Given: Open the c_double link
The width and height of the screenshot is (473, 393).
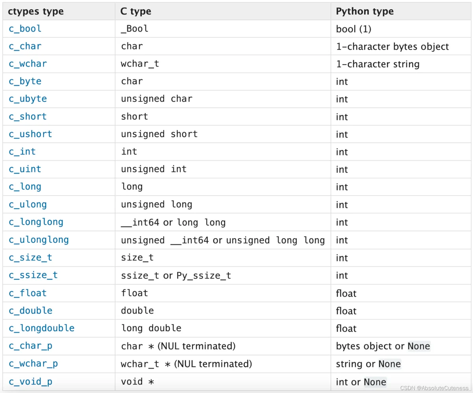Looking at the screenshot, I should click(x=30, y=311).
